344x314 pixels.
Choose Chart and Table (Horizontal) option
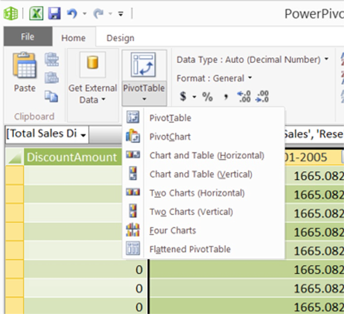coord(206,155)
